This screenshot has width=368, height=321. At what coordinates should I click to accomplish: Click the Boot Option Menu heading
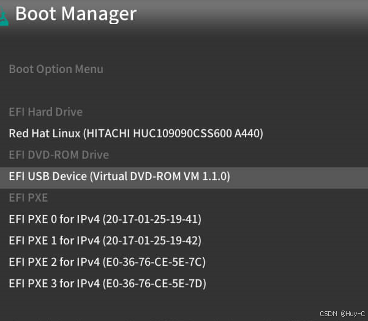pyautogui.click(x=56, y=69)
